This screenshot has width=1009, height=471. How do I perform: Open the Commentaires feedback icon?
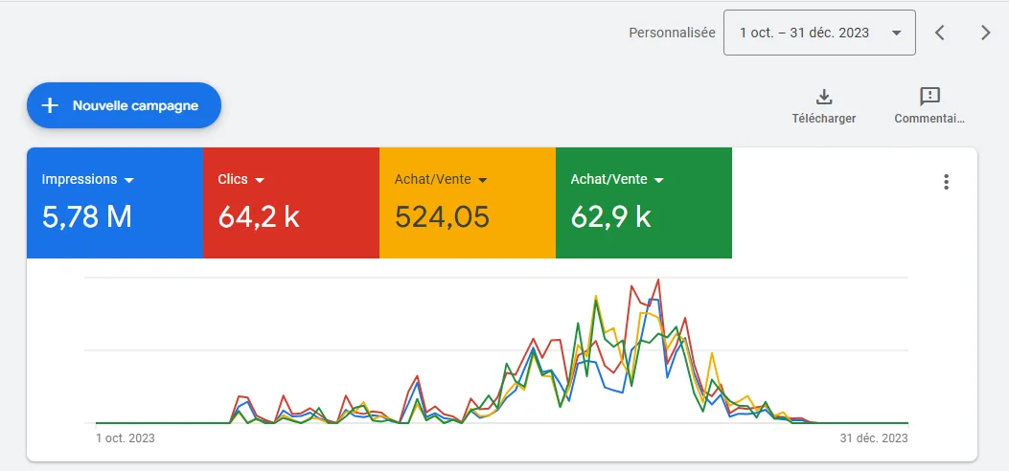pos(929,97)
